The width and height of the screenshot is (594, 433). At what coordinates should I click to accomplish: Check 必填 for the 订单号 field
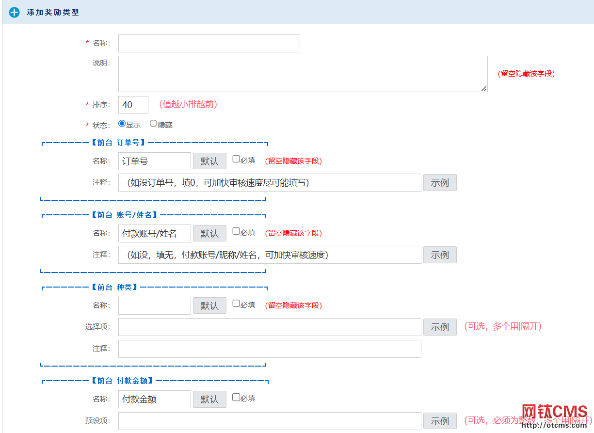click(x=236, y=159)
